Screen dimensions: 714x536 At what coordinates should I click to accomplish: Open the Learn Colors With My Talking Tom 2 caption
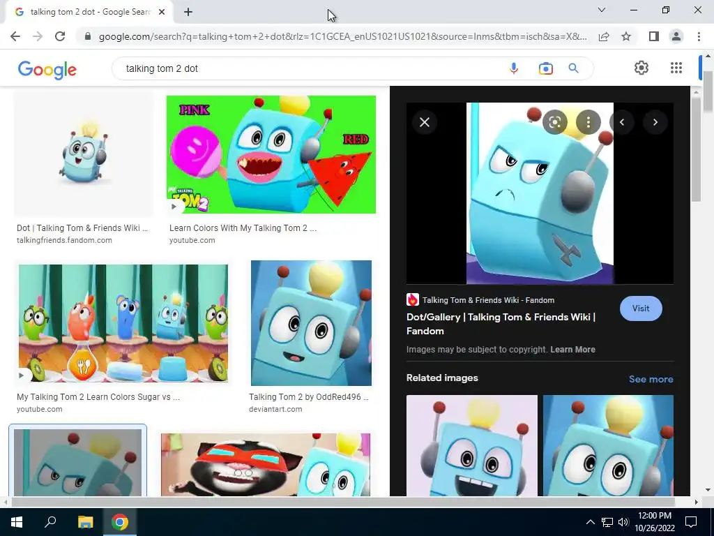[243, 228]
